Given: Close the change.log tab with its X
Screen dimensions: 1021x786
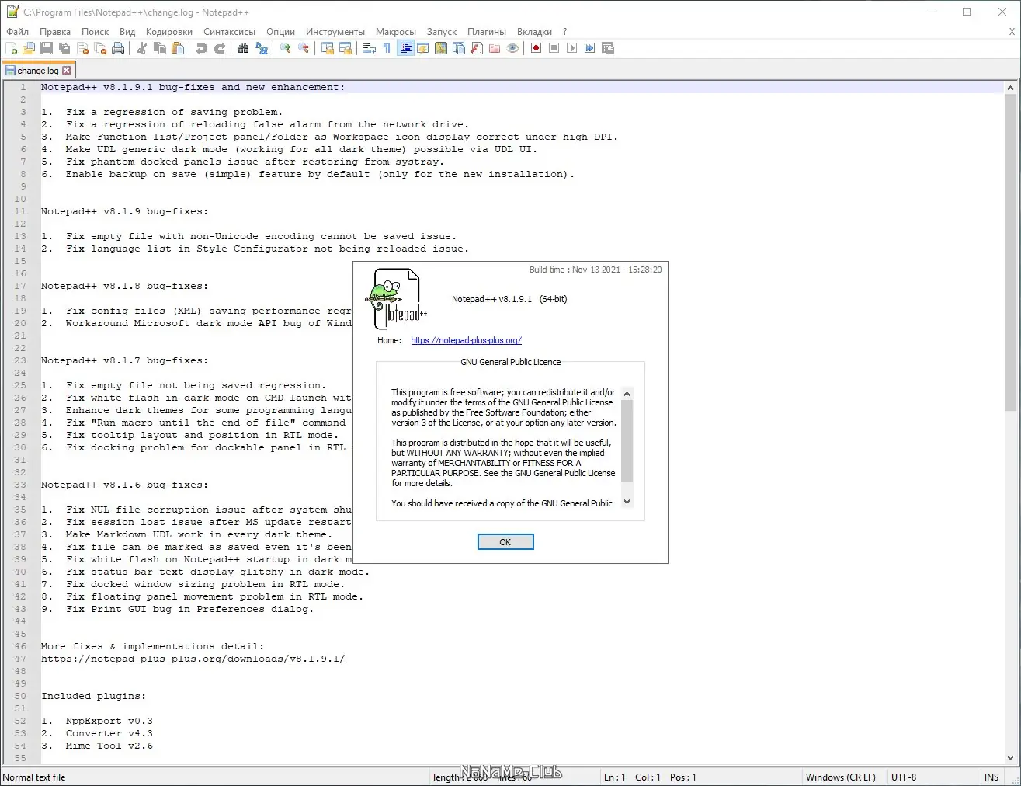Looking at the screenshot, I should pyautogui.click(x=67, y=71).
